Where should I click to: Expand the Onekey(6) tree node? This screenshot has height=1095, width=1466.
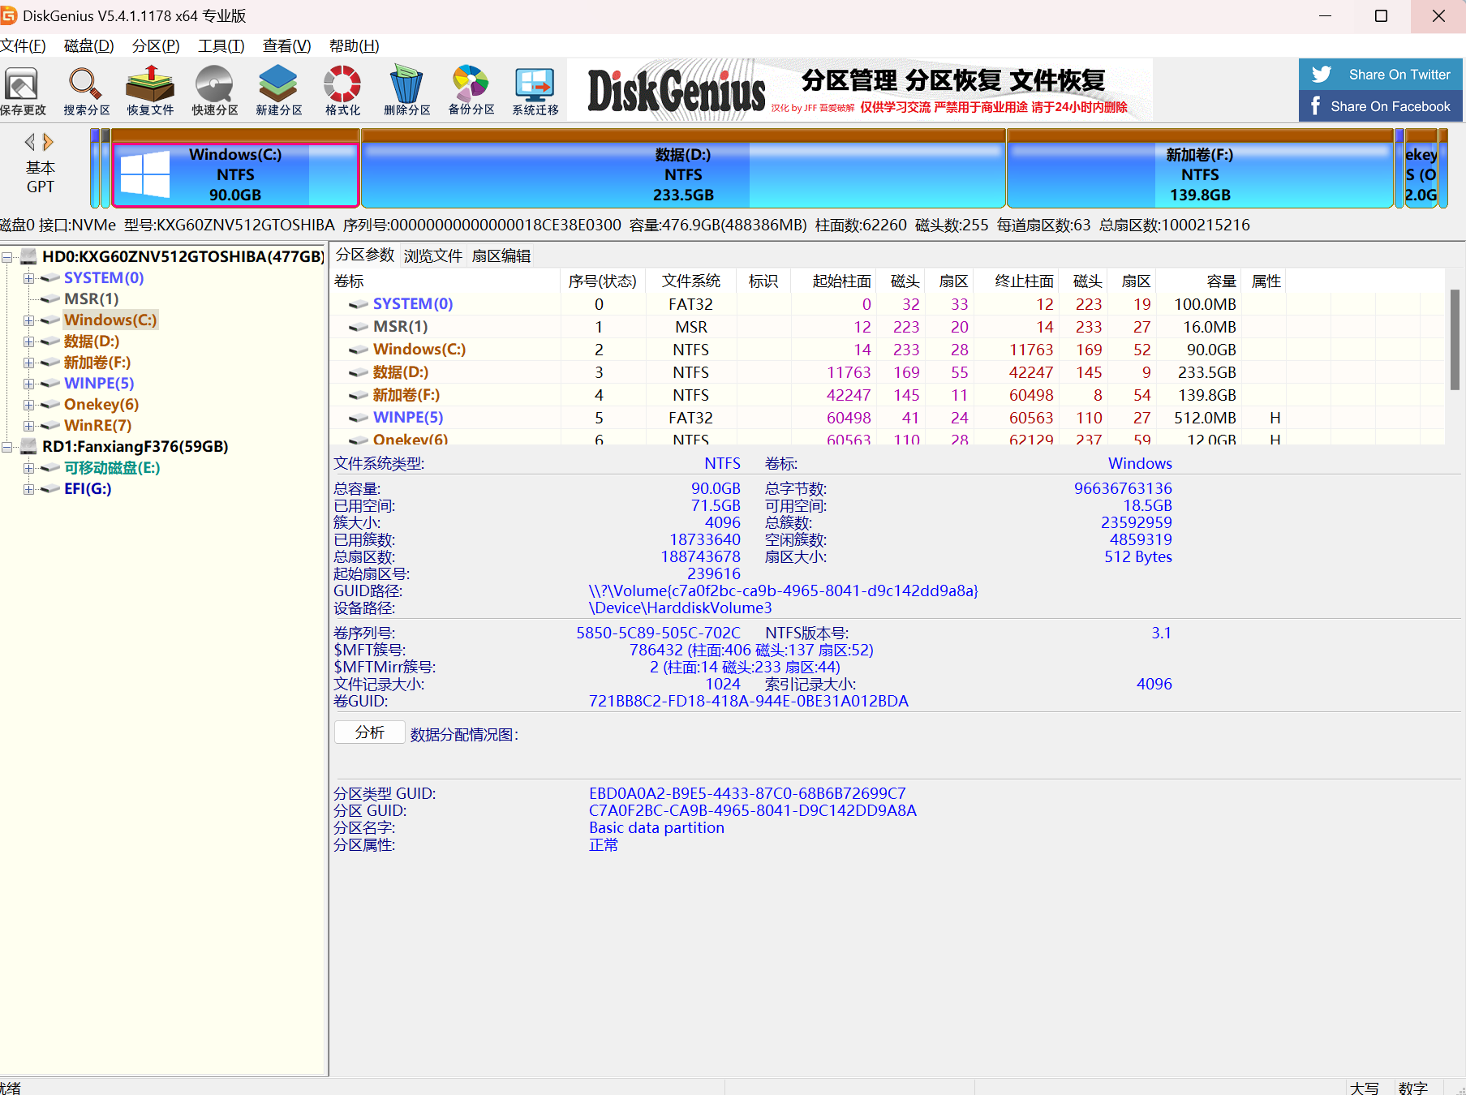pyautogui.click(x=28, y=405)
